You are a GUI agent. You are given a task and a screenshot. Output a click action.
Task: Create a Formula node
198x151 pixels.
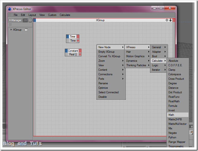point(178,106)
